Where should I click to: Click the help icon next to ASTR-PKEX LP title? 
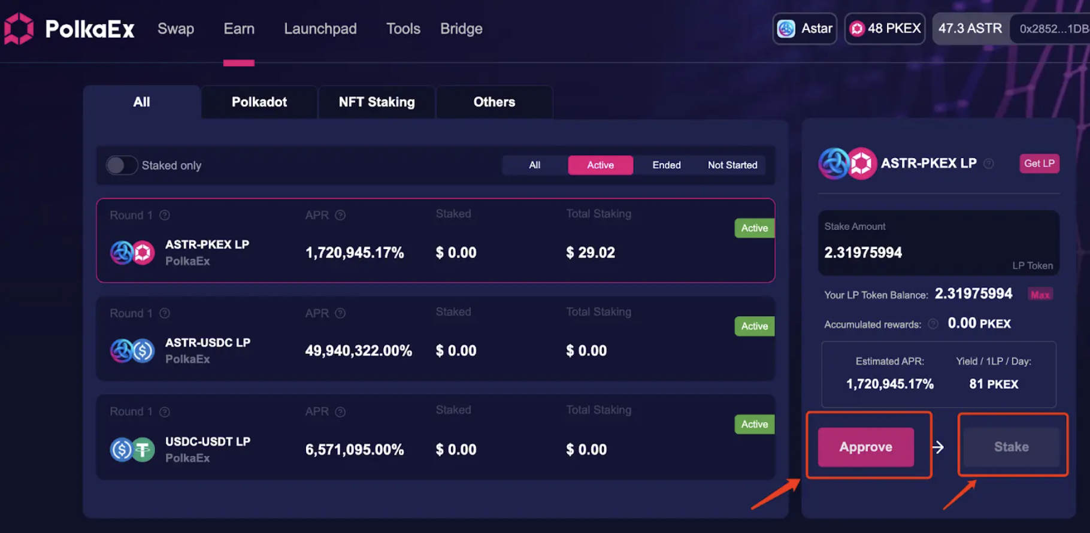coord(988,163)
